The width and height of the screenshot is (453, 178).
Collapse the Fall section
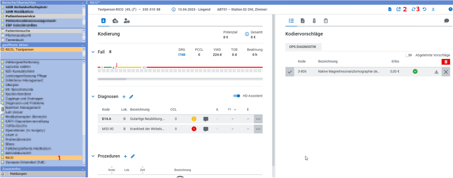coord(93,52)
